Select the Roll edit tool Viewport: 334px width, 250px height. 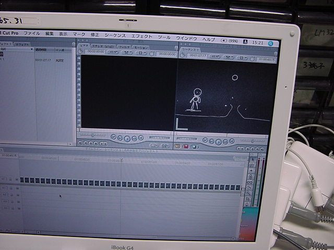[x=251, y=176]
